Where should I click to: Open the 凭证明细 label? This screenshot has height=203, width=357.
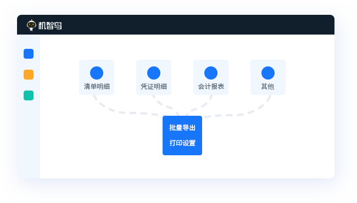pos(154,86)
